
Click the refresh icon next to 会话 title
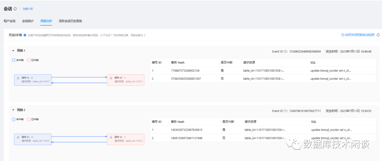click(15, 9)
